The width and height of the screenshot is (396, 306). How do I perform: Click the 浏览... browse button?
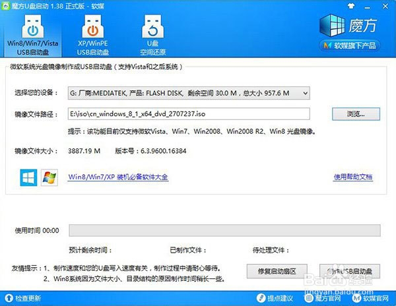(x=356, y=114)
